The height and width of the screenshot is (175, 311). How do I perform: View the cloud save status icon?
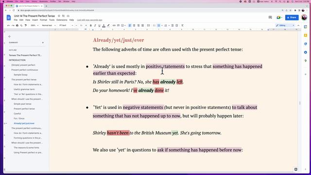(68, 16)
